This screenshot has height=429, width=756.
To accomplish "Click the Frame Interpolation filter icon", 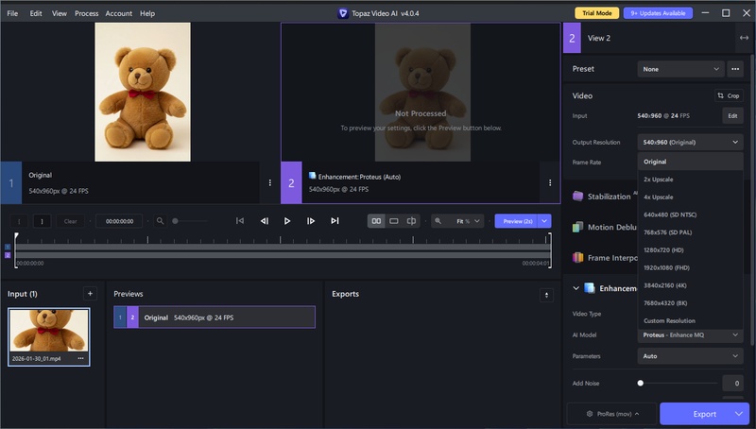I will coord(577,258).
